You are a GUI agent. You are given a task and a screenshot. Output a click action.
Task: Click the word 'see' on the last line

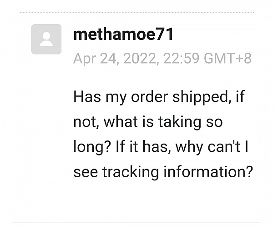click(86, 172)
